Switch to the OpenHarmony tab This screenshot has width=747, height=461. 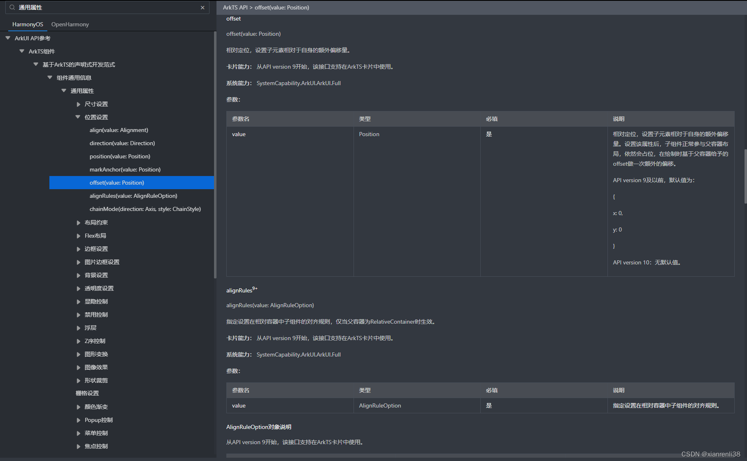70,24
